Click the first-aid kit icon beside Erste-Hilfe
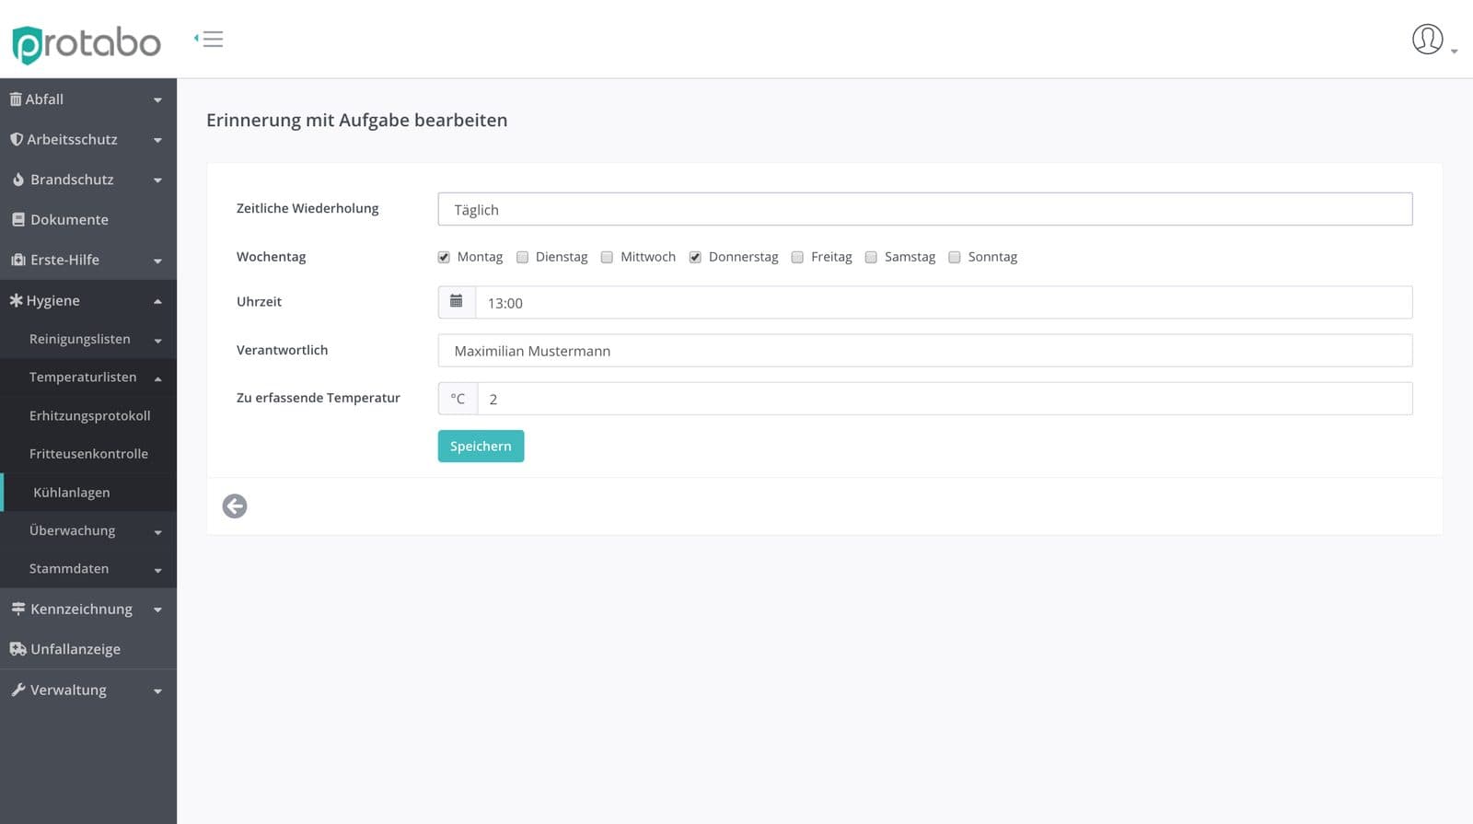The height and width of the screenshot is (824, 1473). [17, 260]
